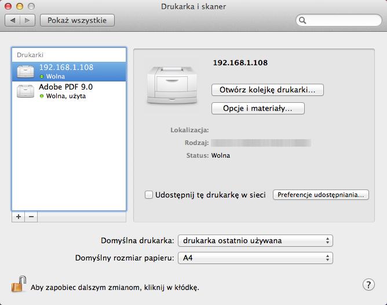Click the forward navigation arrow
This screenshot has width=387, height=305.
point(27,20)
